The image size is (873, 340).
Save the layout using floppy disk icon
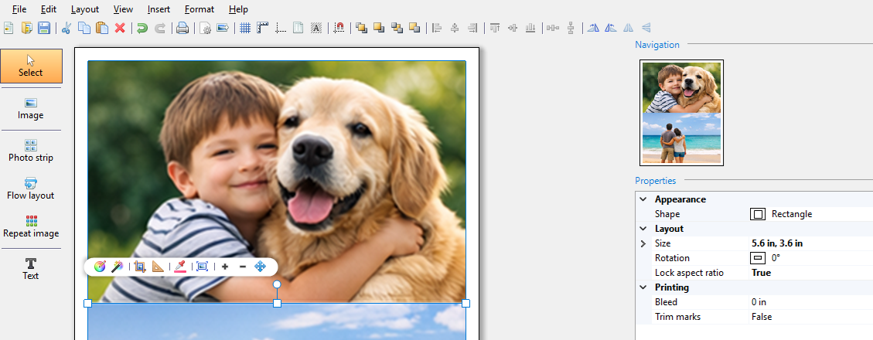[x=44, y=28]
